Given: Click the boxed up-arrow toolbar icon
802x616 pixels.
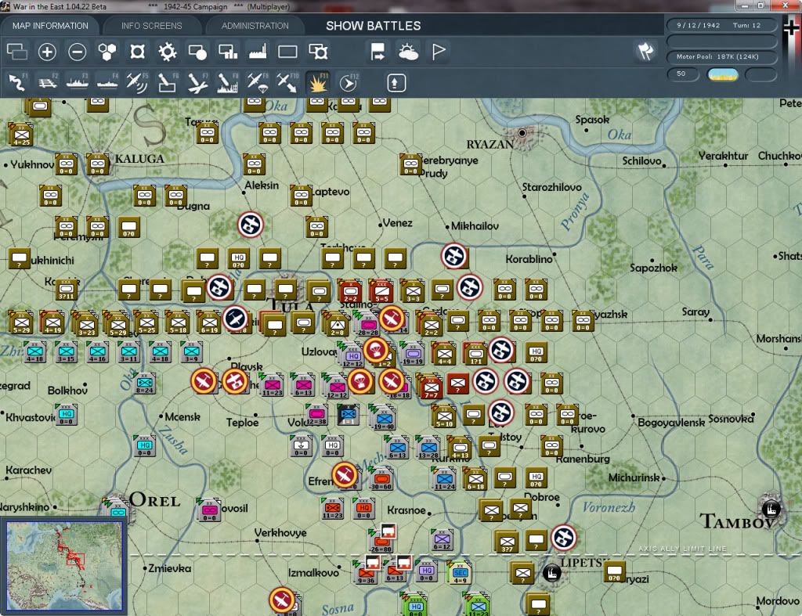Looking at the screenshot, I should pos(396,83).
